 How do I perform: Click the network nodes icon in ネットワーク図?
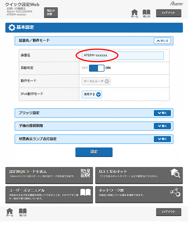[x=175, y=192]
